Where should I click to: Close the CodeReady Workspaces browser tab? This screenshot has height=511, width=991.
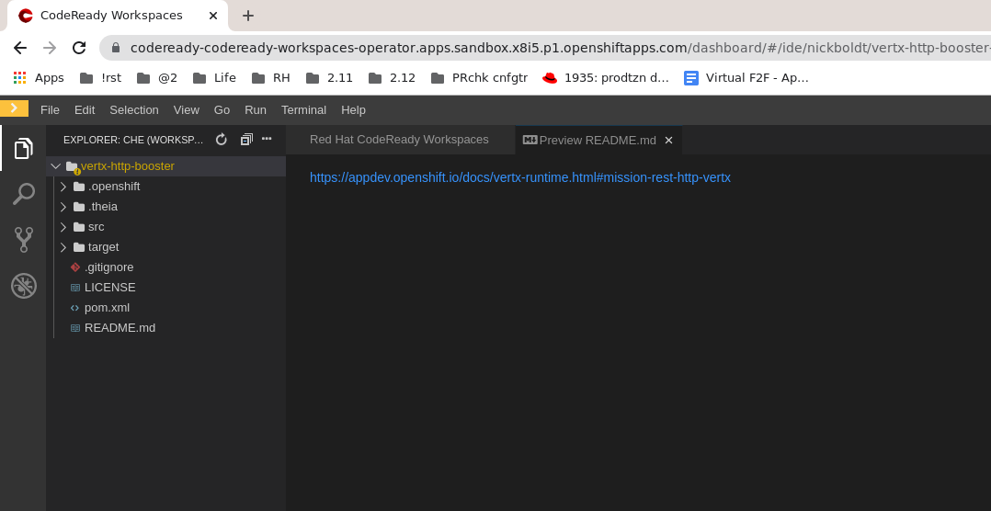(x=213, y=16)
